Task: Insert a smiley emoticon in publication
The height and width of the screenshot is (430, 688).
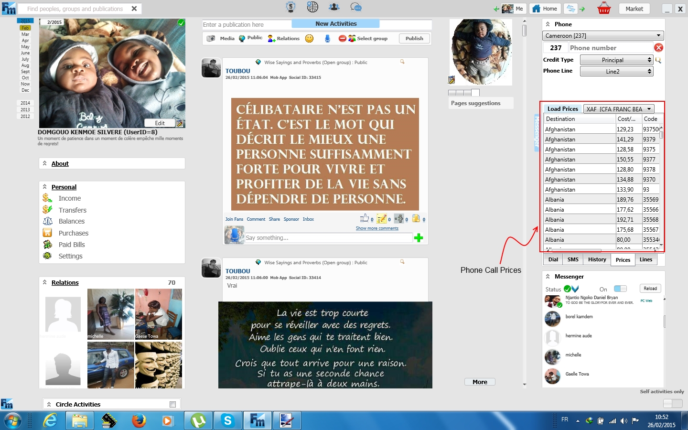Action: click(x=310, y=38)
